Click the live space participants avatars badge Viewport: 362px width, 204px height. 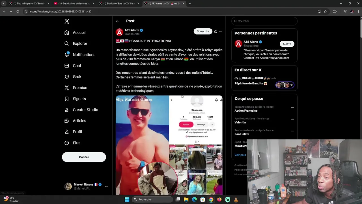(285, 85)
